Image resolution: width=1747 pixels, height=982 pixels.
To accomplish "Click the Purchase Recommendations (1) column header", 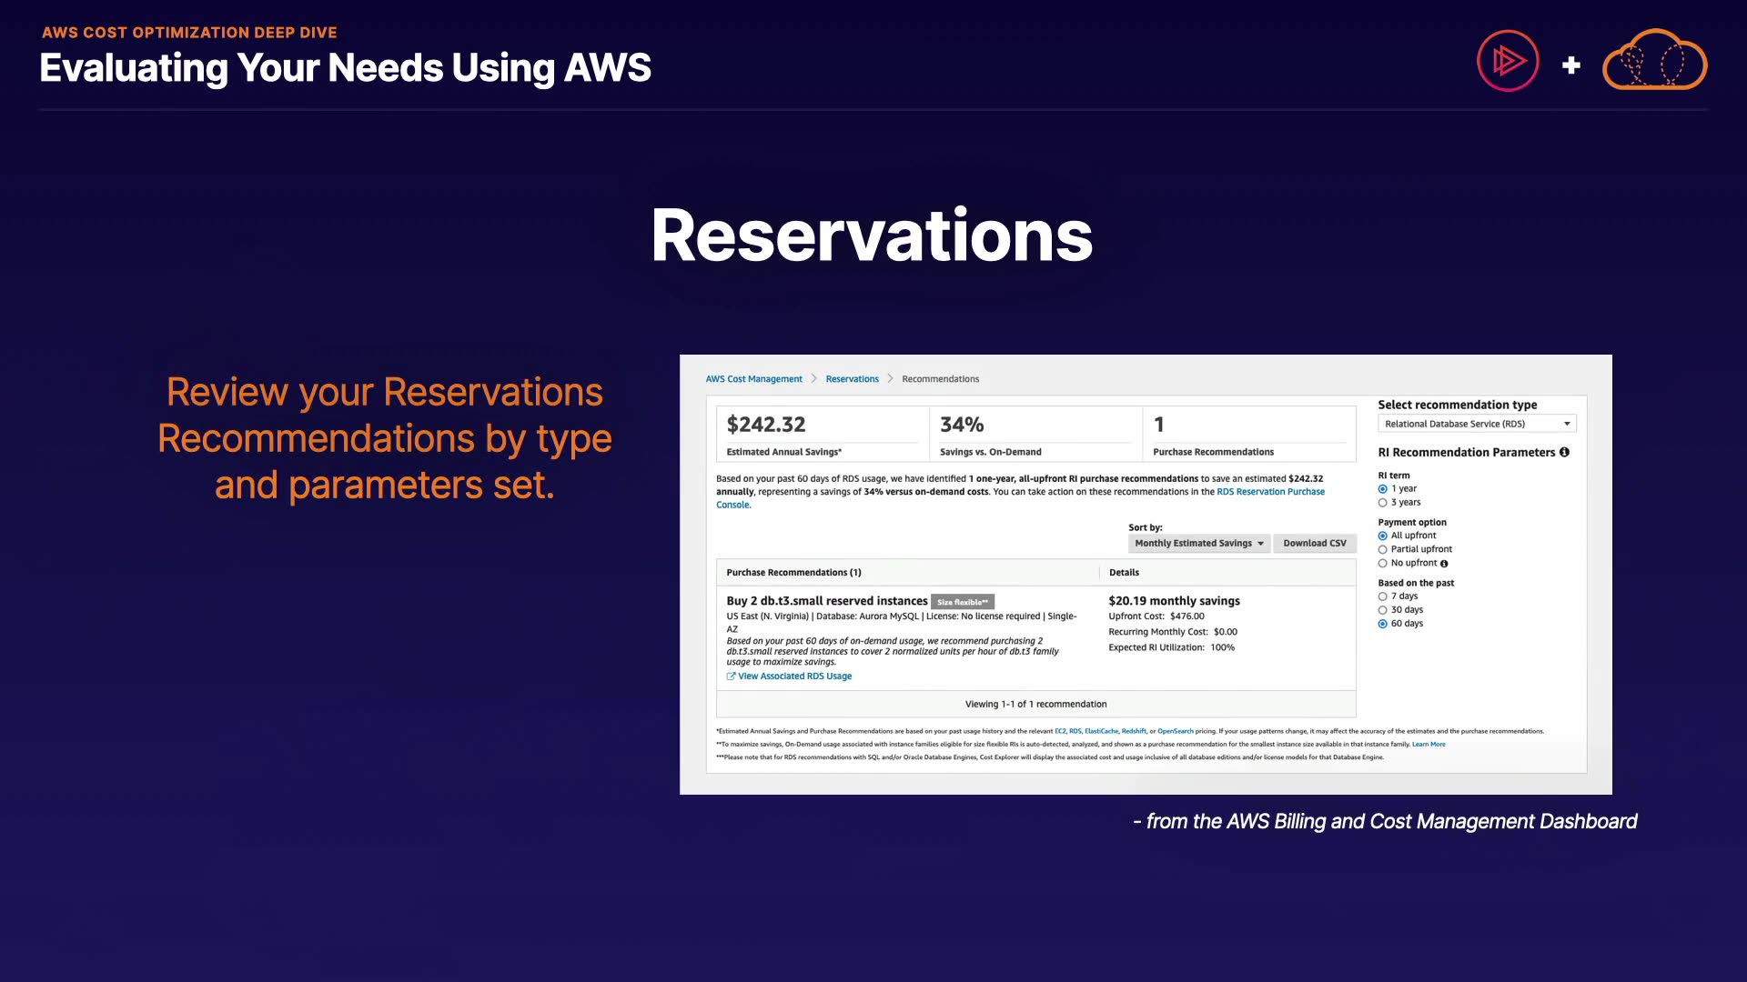I will point(793,573).
